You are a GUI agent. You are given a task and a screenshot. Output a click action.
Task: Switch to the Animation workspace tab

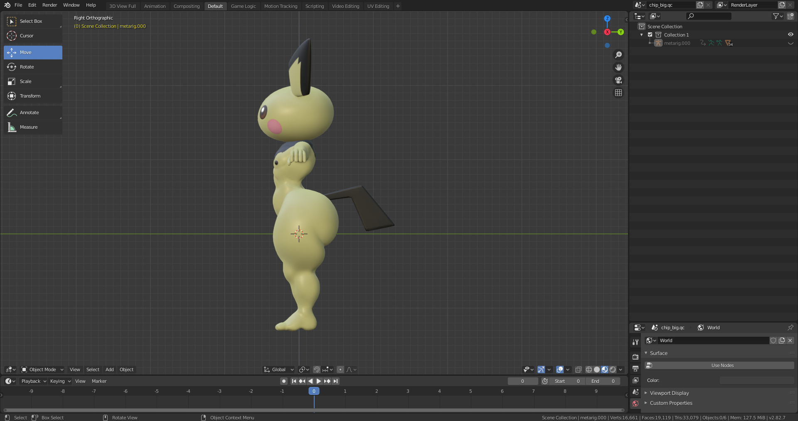(x=155, y=6)
